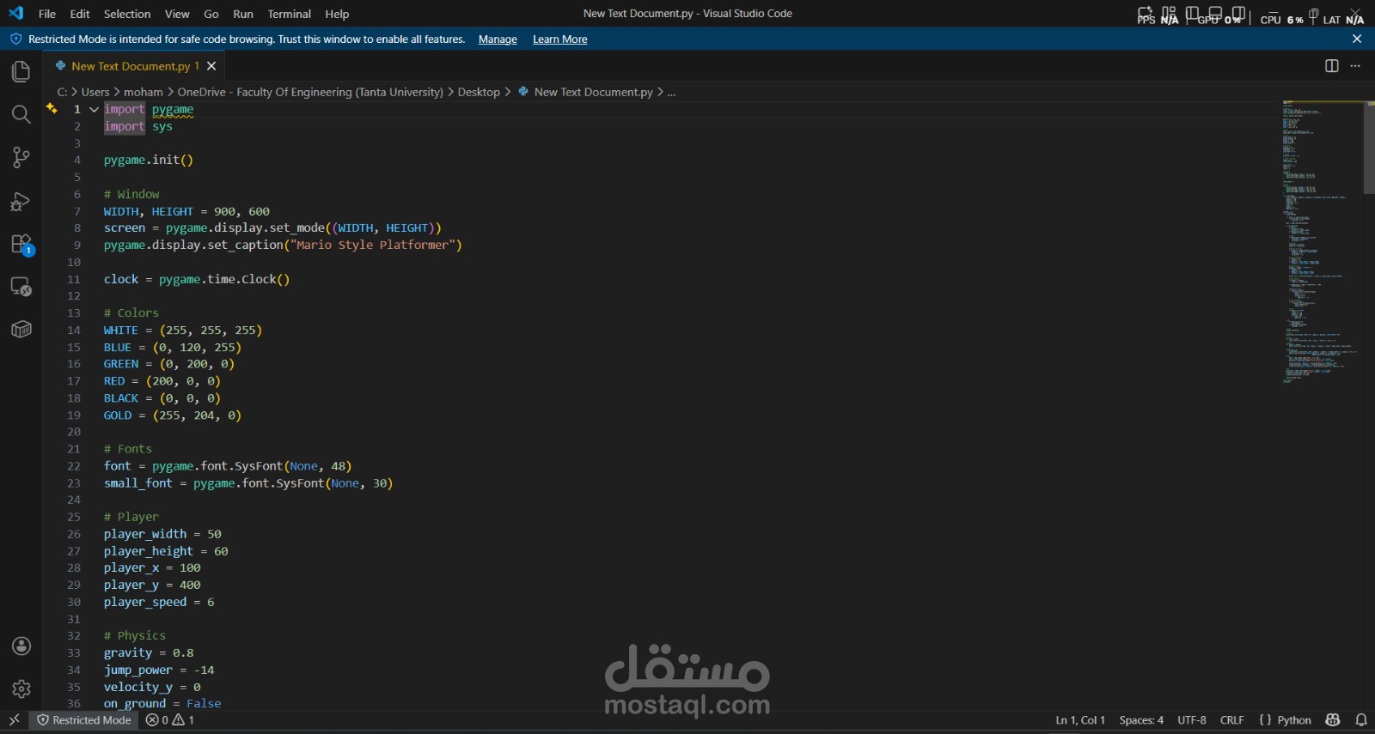Open the Selection menu

[x=127, y=14]
